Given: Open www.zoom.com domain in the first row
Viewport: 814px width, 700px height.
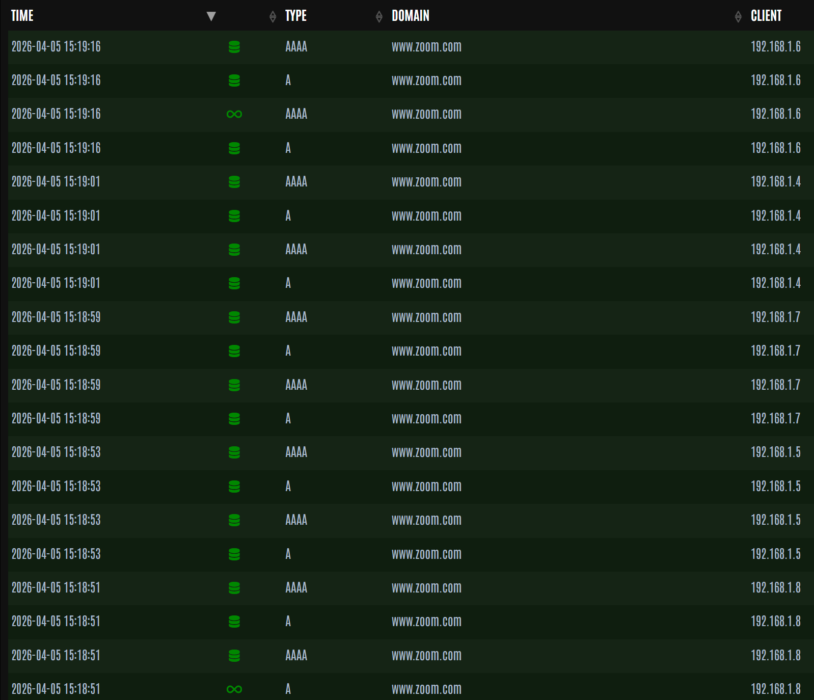Looking at the screenshot, I should coord(426,47).
